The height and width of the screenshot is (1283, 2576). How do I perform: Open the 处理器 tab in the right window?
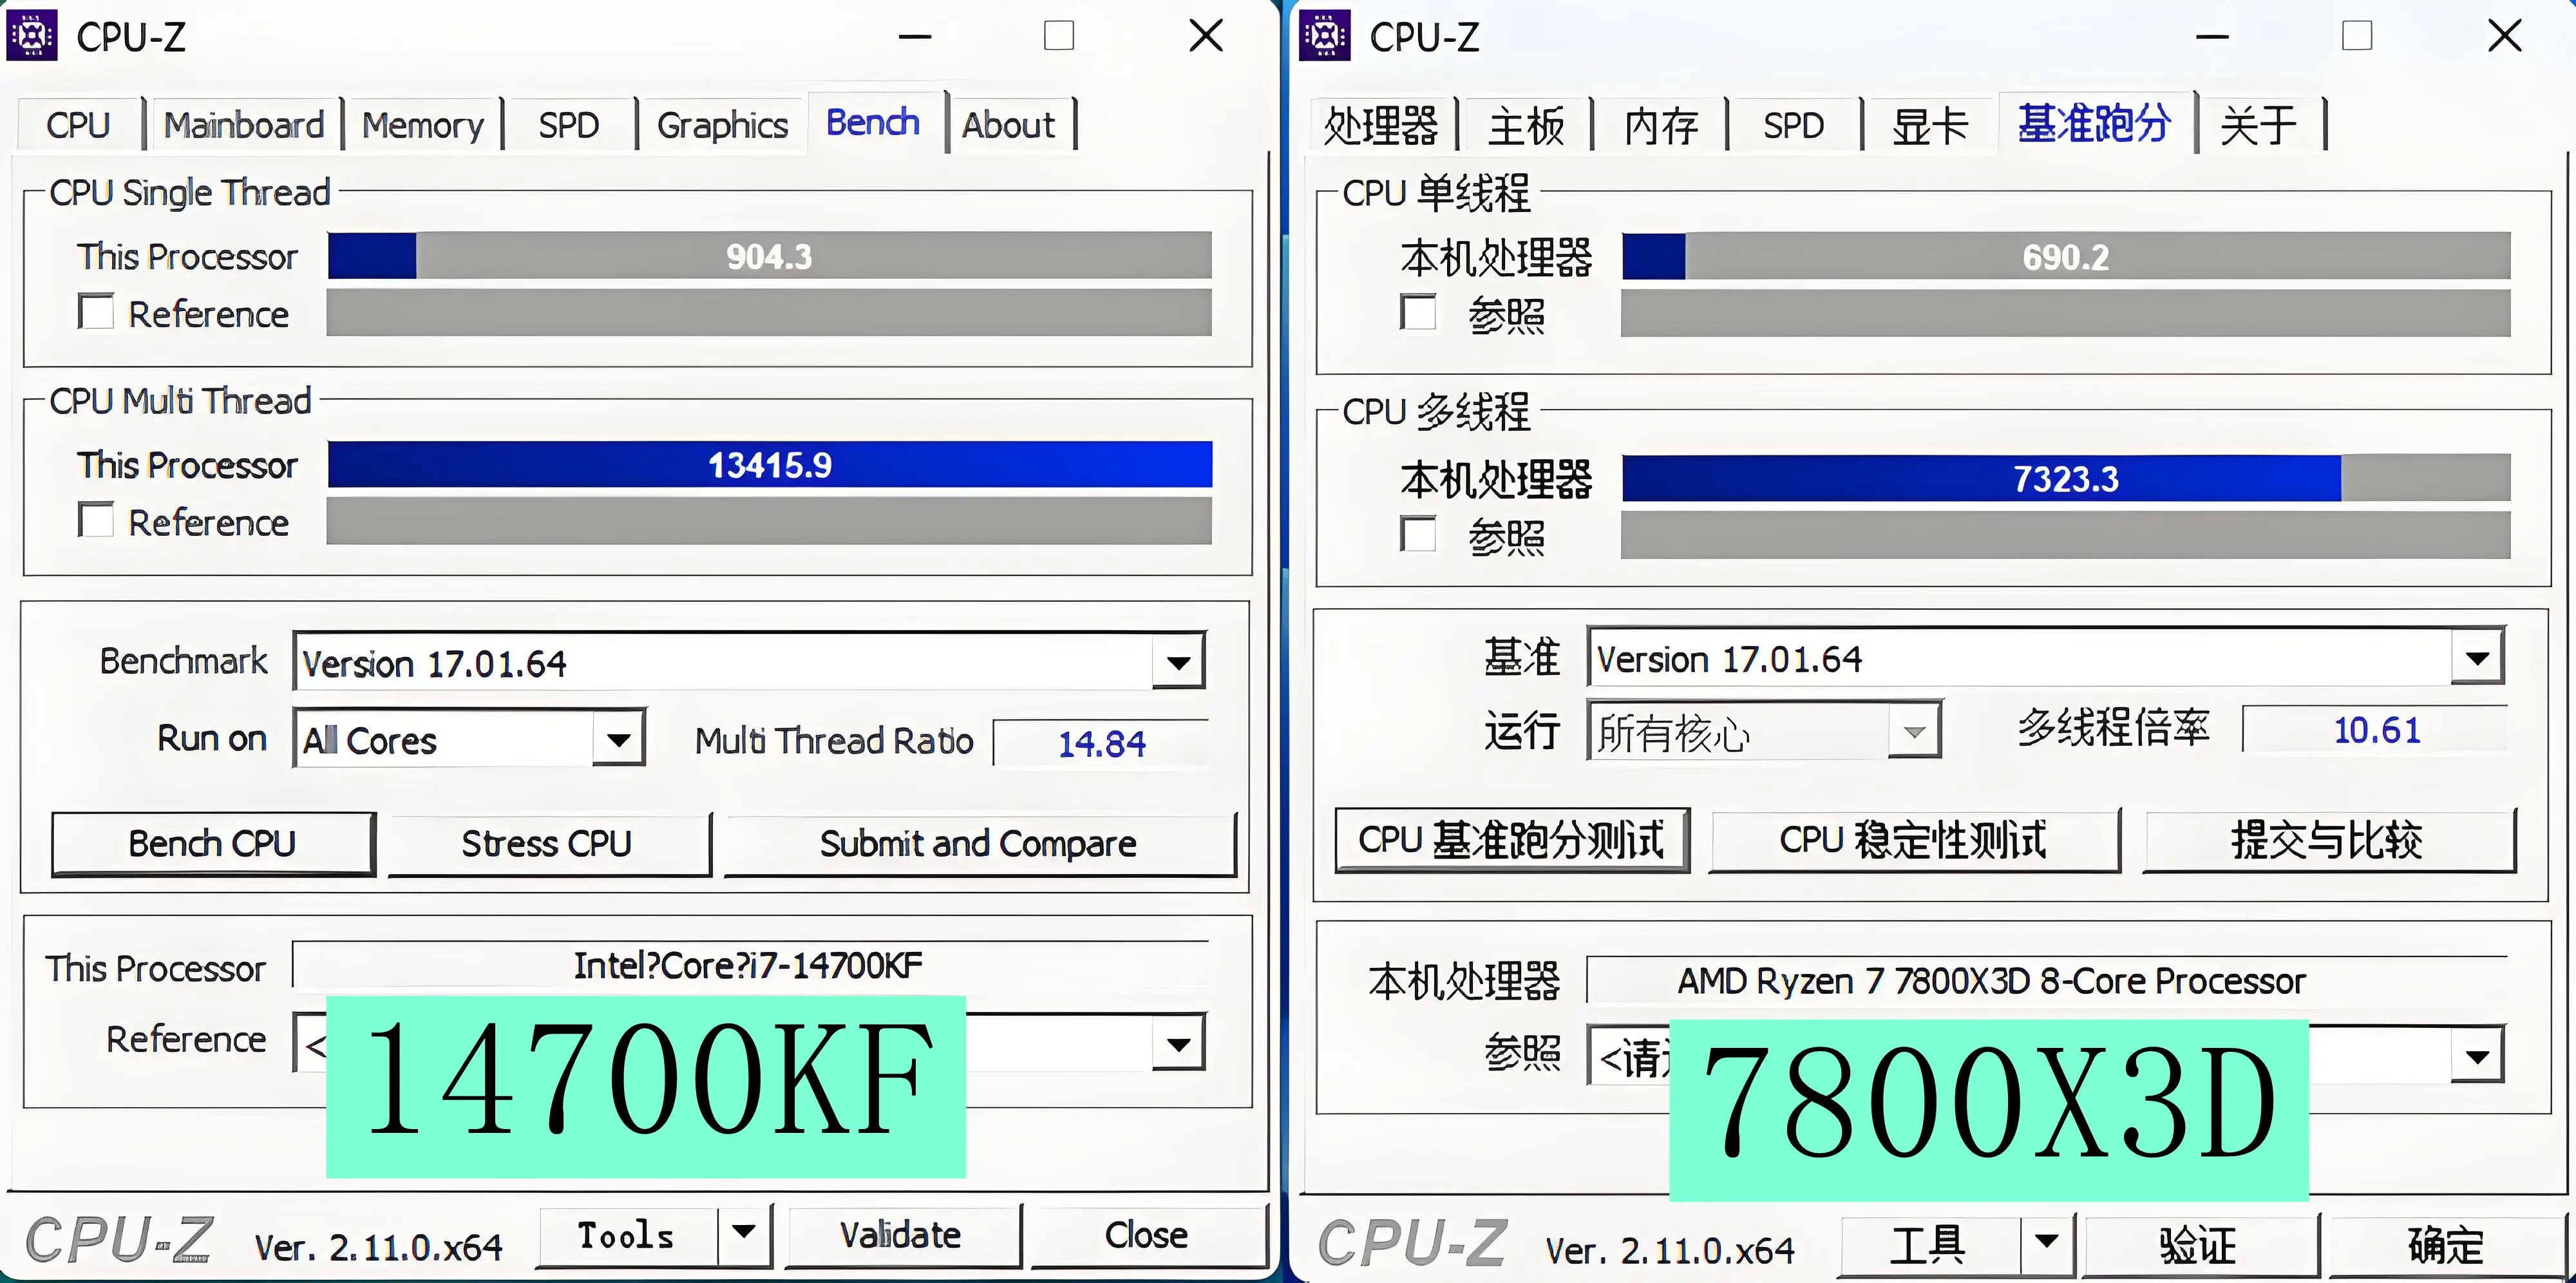tap(1382, 124)
